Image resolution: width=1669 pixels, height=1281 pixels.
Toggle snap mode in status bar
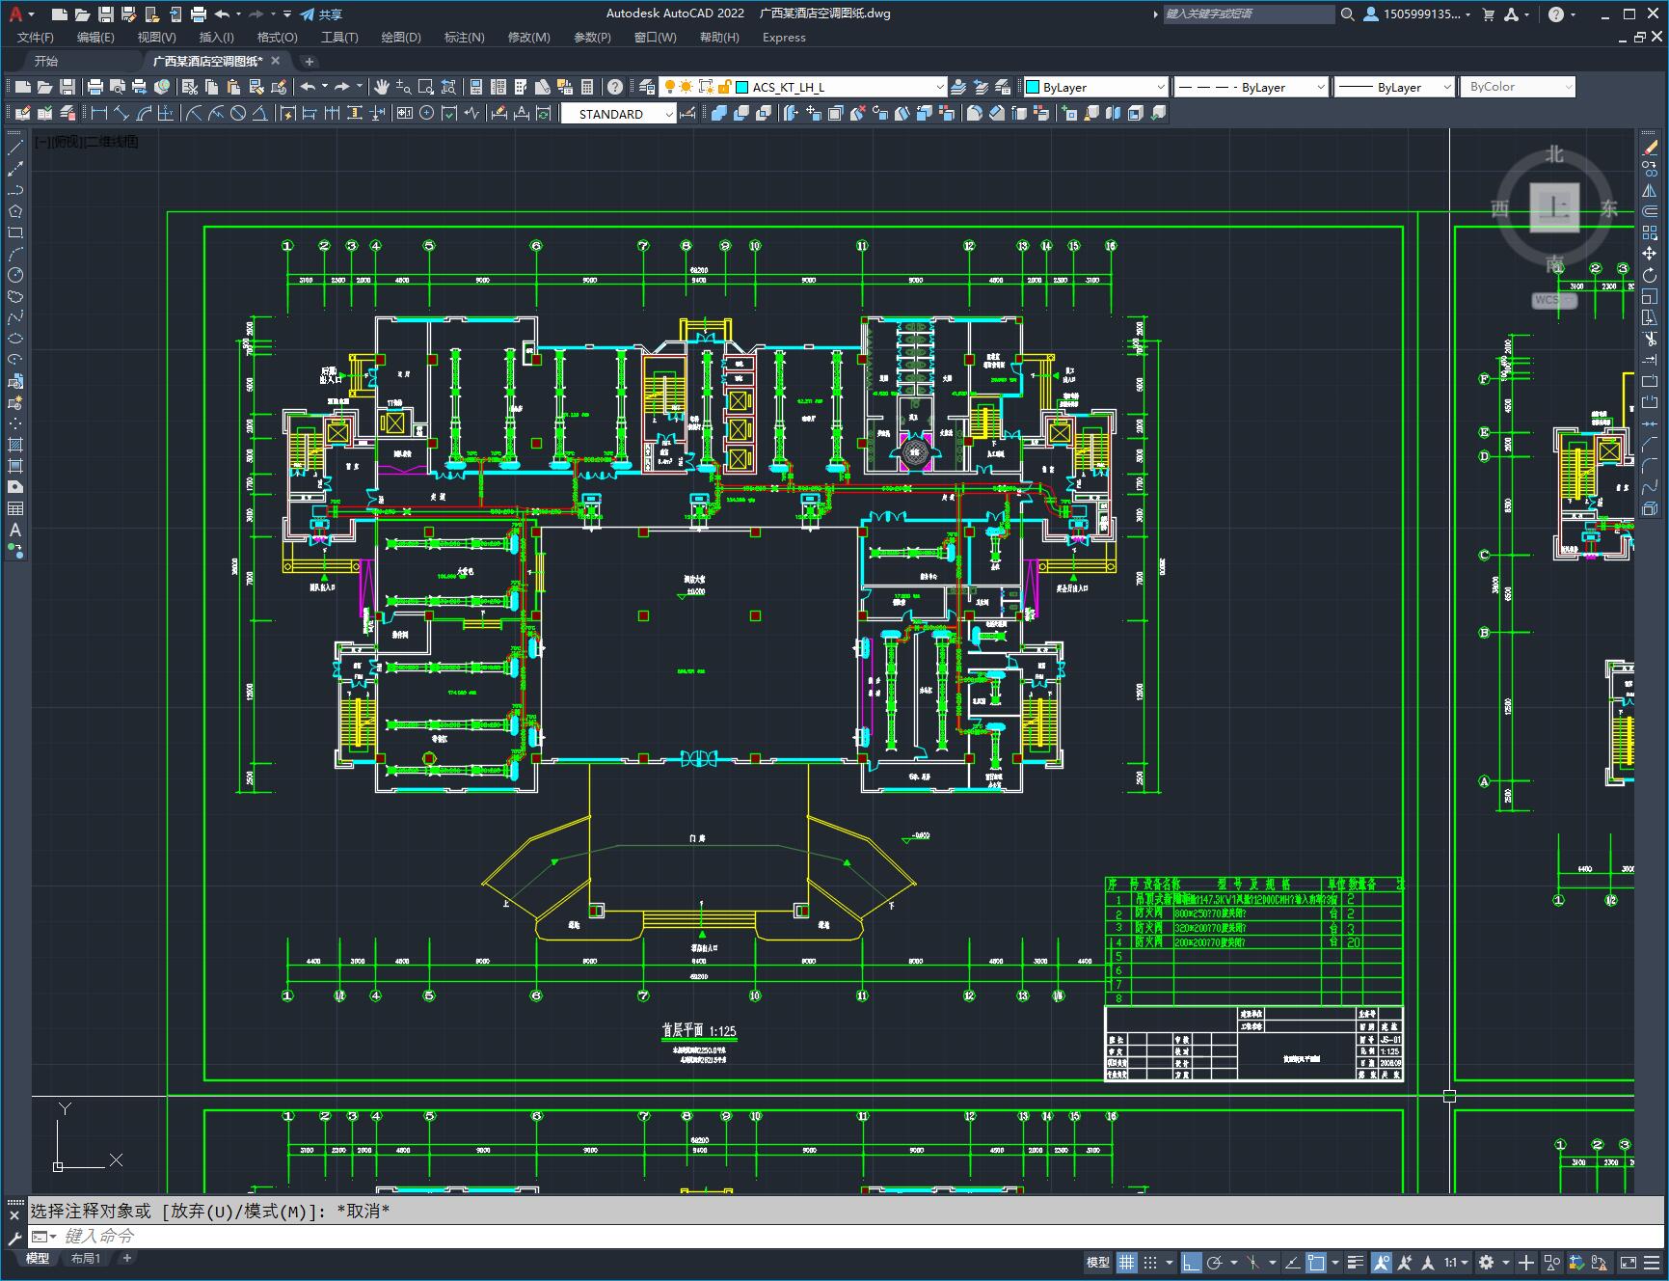pos(1150,1262)
